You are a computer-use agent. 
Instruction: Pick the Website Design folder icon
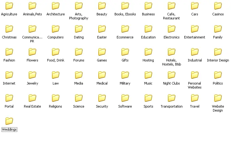218,98
